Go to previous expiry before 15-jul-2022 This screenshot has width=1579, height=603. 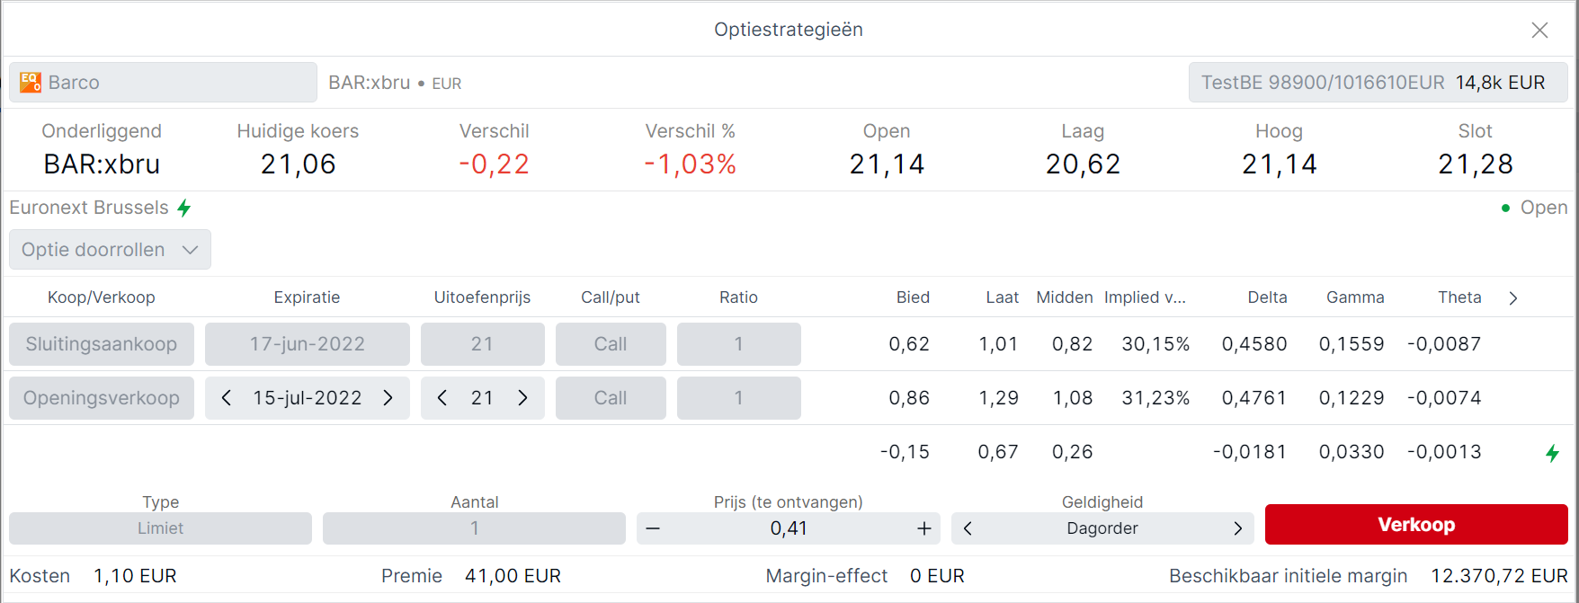pos(227,398)
